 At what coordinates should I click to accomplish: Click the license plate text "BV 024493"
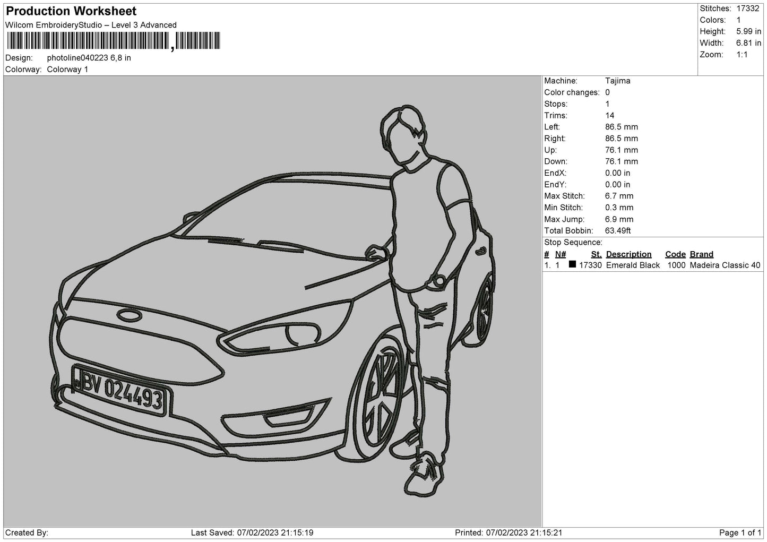click(x=122, y=392)
